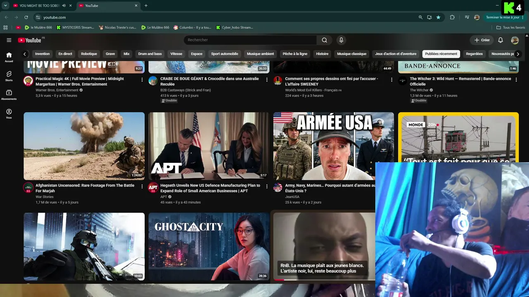
Task: Open 'Afghanistan Uncensored' video title
Action: tap(85, 188)
